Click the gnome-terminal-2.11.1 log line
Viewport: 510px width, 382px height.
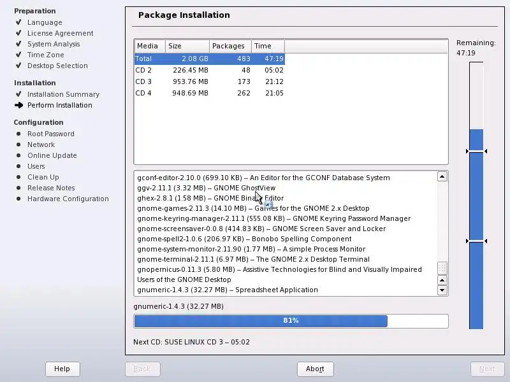pos(253,260)
